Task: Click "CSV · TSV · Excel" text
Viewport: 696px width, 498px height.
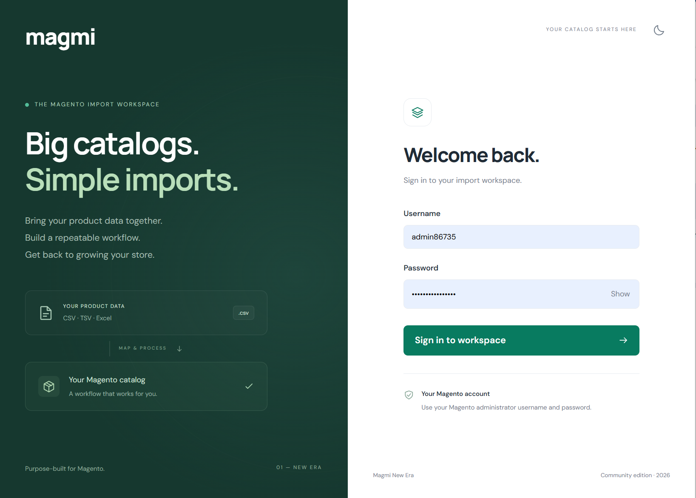Action: pyautogui.click(x=87, y=318)
